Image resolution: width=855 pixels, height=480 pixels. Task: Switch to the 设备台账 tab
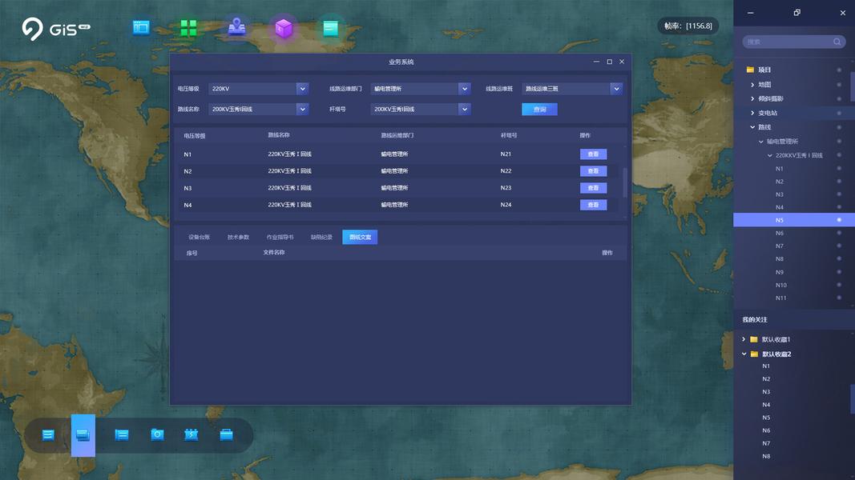199,238
